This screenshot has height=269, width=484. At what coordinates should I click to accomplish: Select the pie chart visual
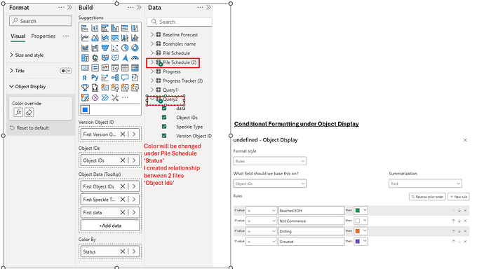(x=125, y=48)
